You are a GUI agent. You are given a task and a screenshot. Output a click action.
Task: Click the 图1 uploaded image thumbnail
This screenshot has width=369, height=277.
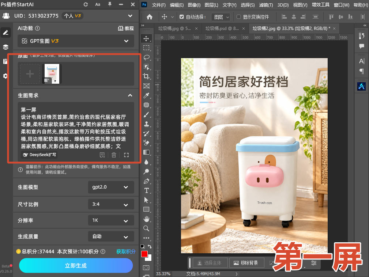[52, 73]
